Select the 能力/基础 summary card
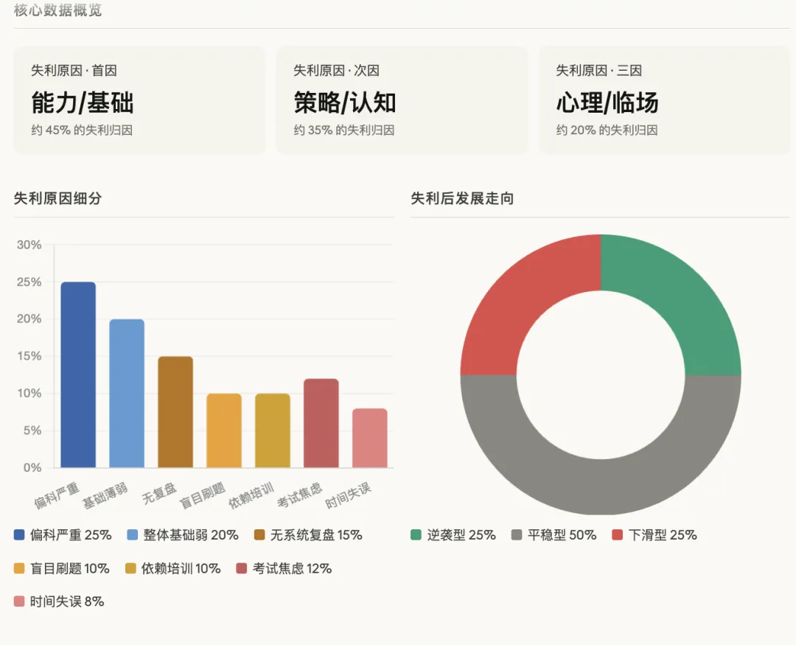Screen dimensions: 796x645 [x=139, y=100]
